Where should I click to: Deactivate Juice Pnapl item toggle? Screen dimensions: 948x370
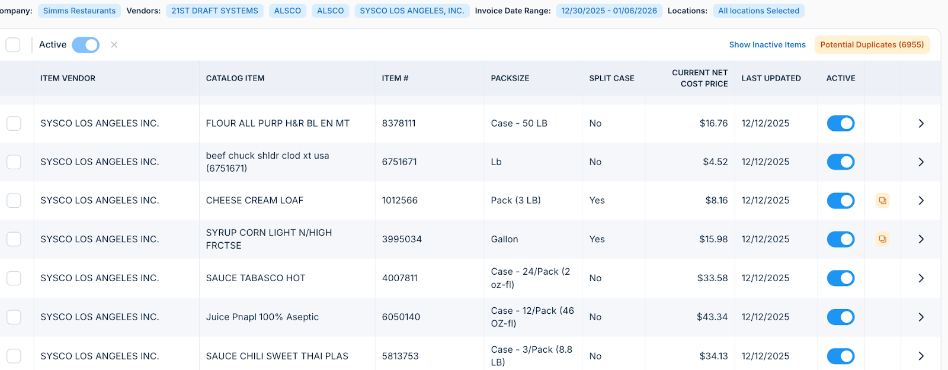(x=841, y=317)
